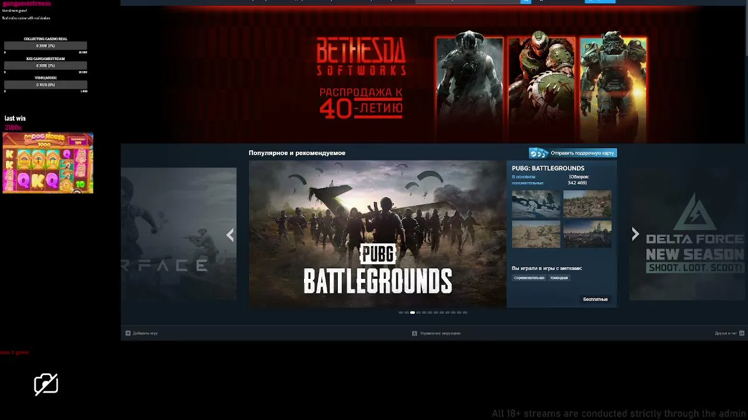Click the Warface preview card

pos(179,234)
